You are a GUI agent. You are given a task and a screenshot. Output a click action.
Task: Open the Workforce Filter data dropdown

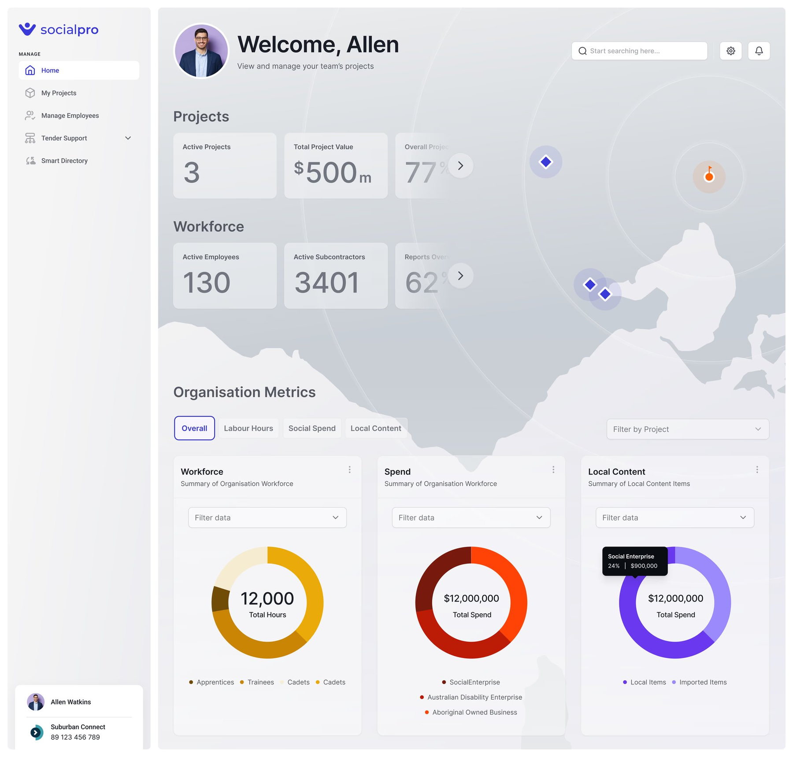pyautogui.click(x=267, y=518)
